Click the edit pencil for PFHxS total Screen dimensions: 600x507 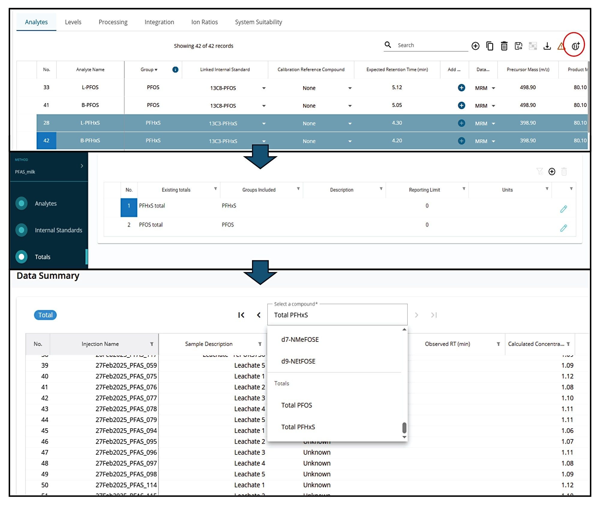tap(564, 209)
